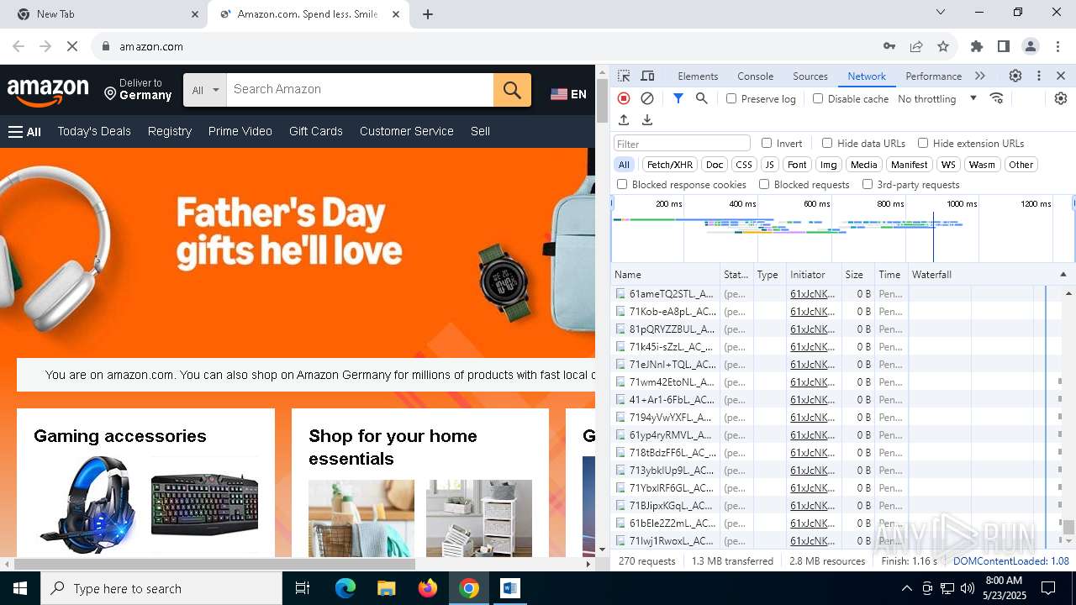Open No throttling dropdown

(x=937, y=98)
